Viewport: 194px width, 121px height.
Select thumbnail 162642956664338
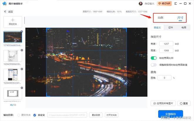(x=13, y=56)
